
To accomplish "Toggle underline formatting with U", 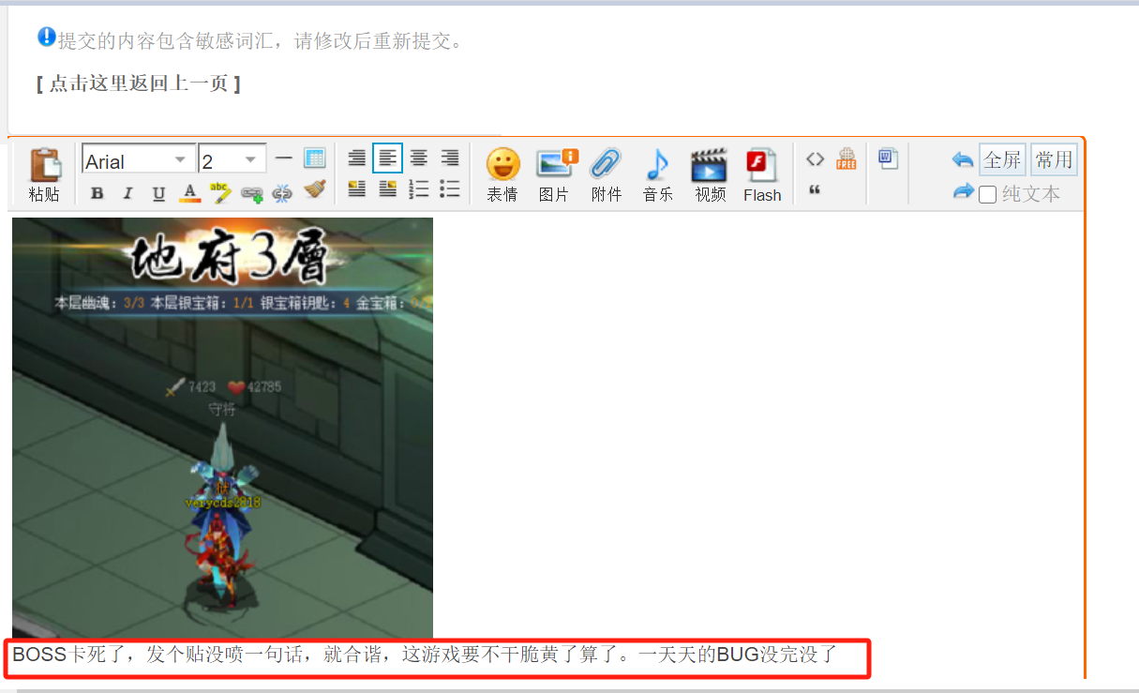I will 159,190.
